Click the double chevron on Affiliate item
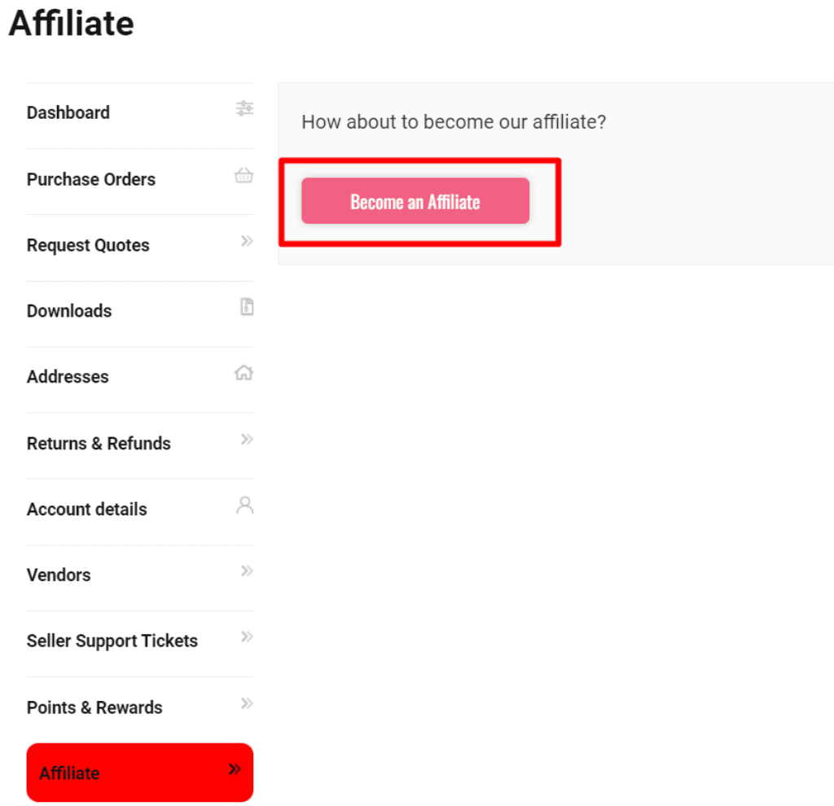The image size is (834, 806). point(235,769)
